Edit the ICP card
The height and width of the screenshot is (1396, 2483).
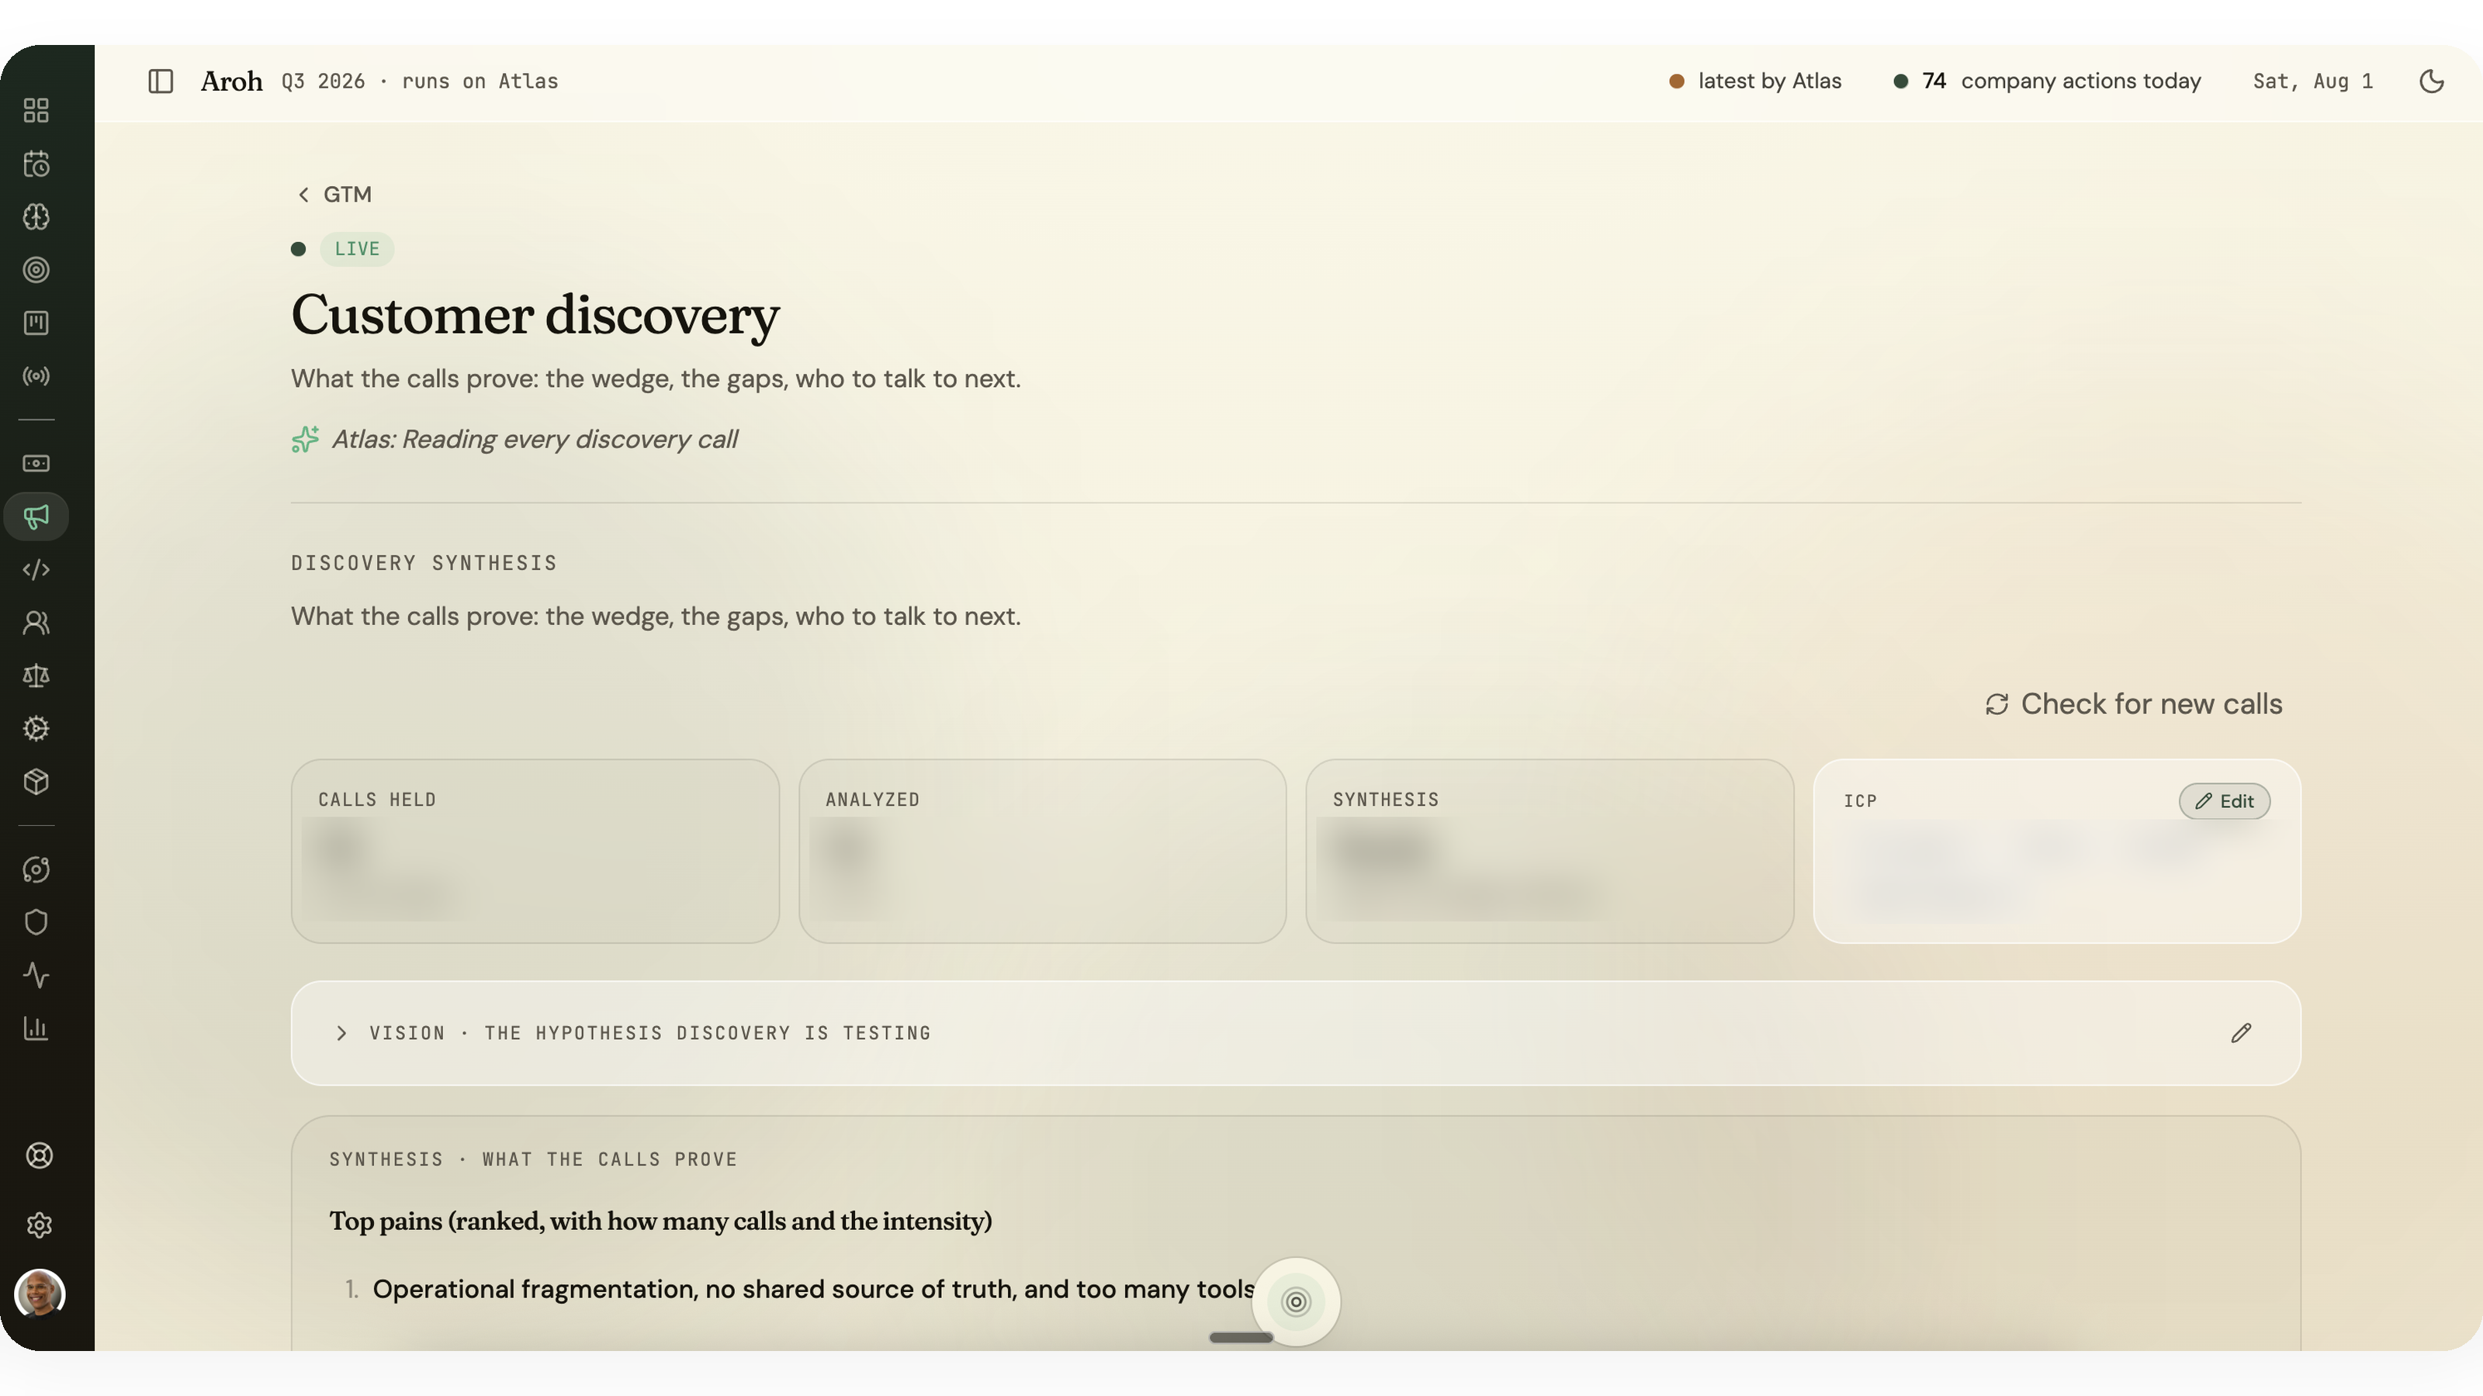point(2224,800)
